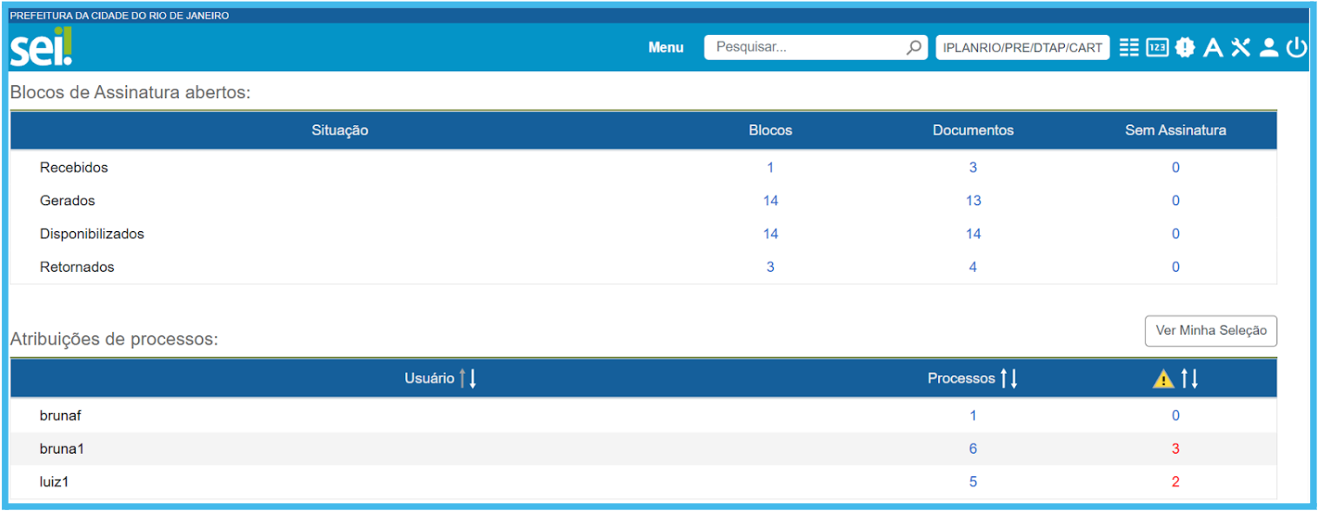Open the Gerados blocks count 14

(770, 201)
